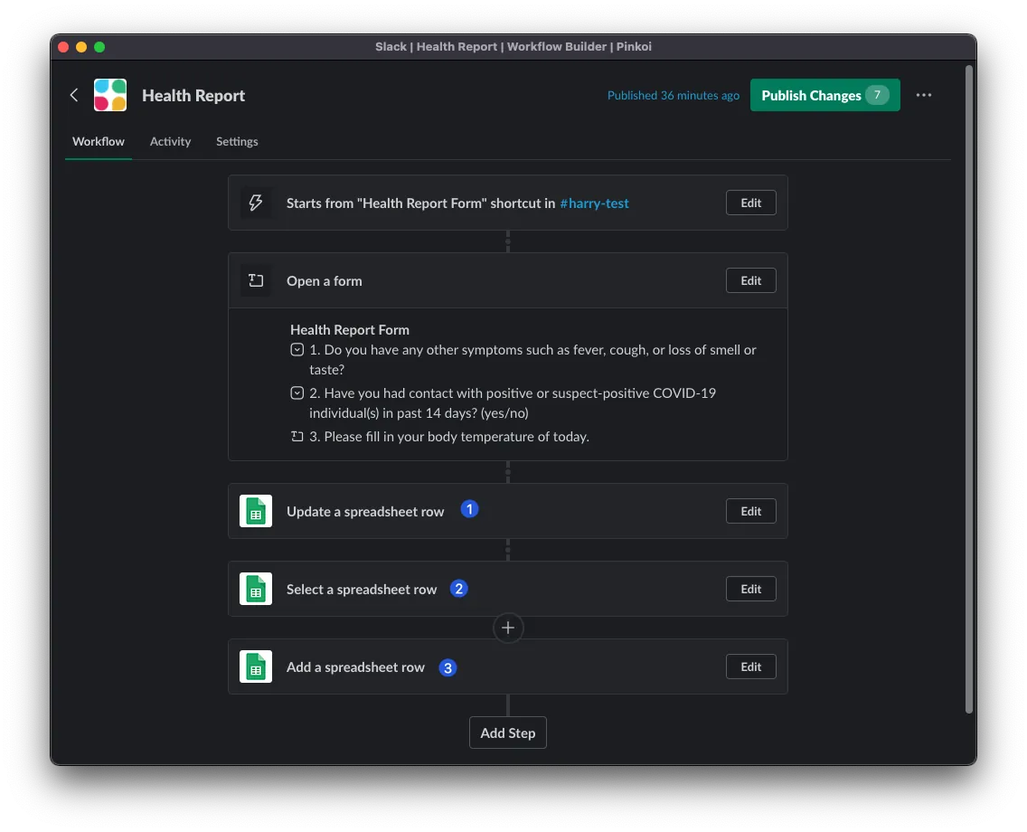Click blue badge 3 beside Add spreadsheet row
Viewport: 1027px width, 832px height.
click(x=448, y=668)
